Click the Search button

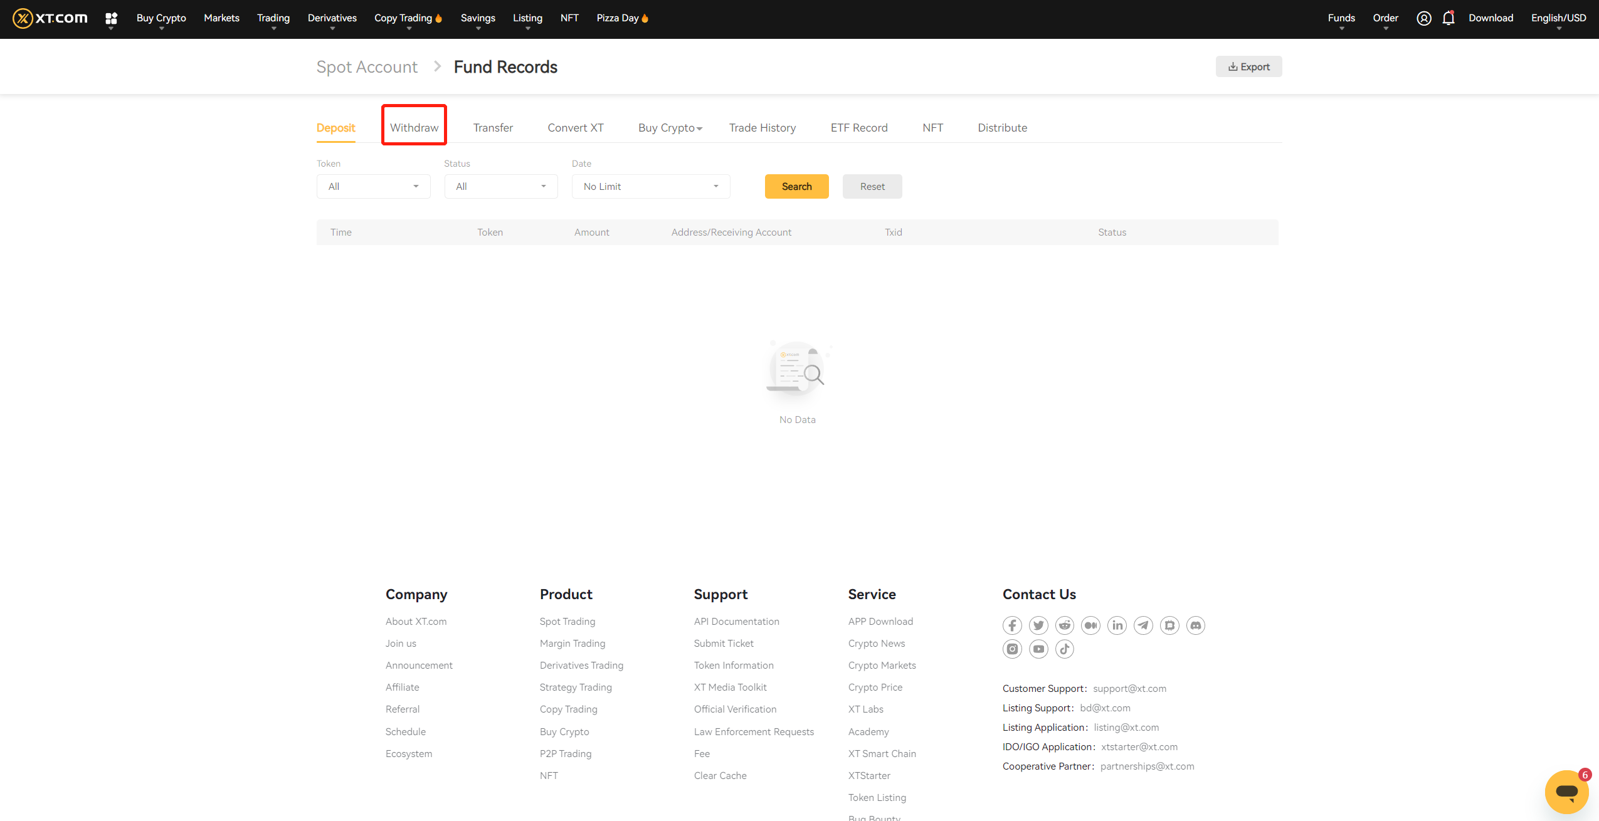796,186
